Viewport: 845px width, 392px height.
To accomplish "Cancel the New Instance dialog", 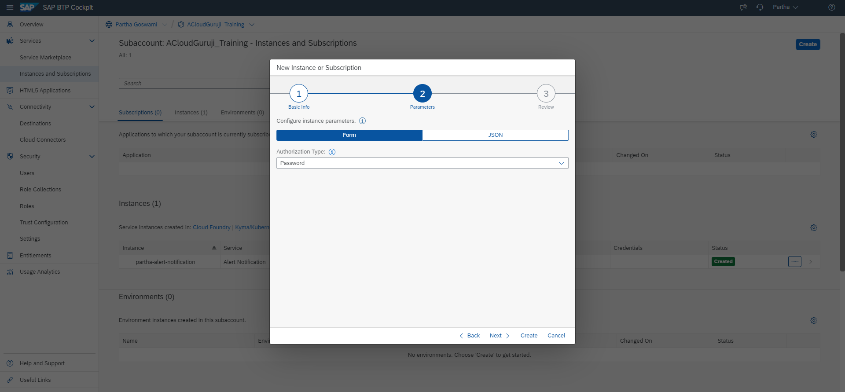I will (556, 336).
